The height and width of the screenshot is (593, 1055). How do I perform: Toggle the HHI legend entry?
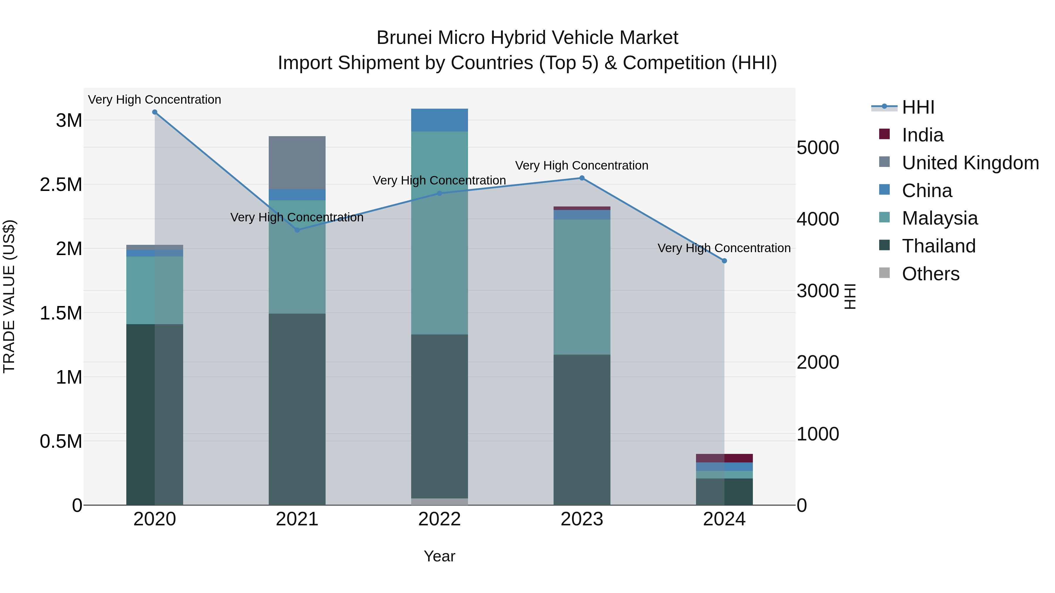click(903, 107)
